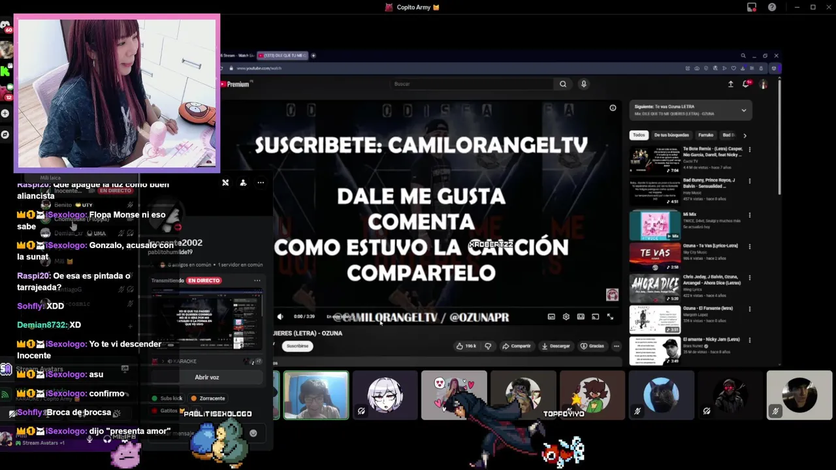Screen dimensions: 836x470
Task: Select the De tus búsquedas filter chip
Action: coord(671,135)
